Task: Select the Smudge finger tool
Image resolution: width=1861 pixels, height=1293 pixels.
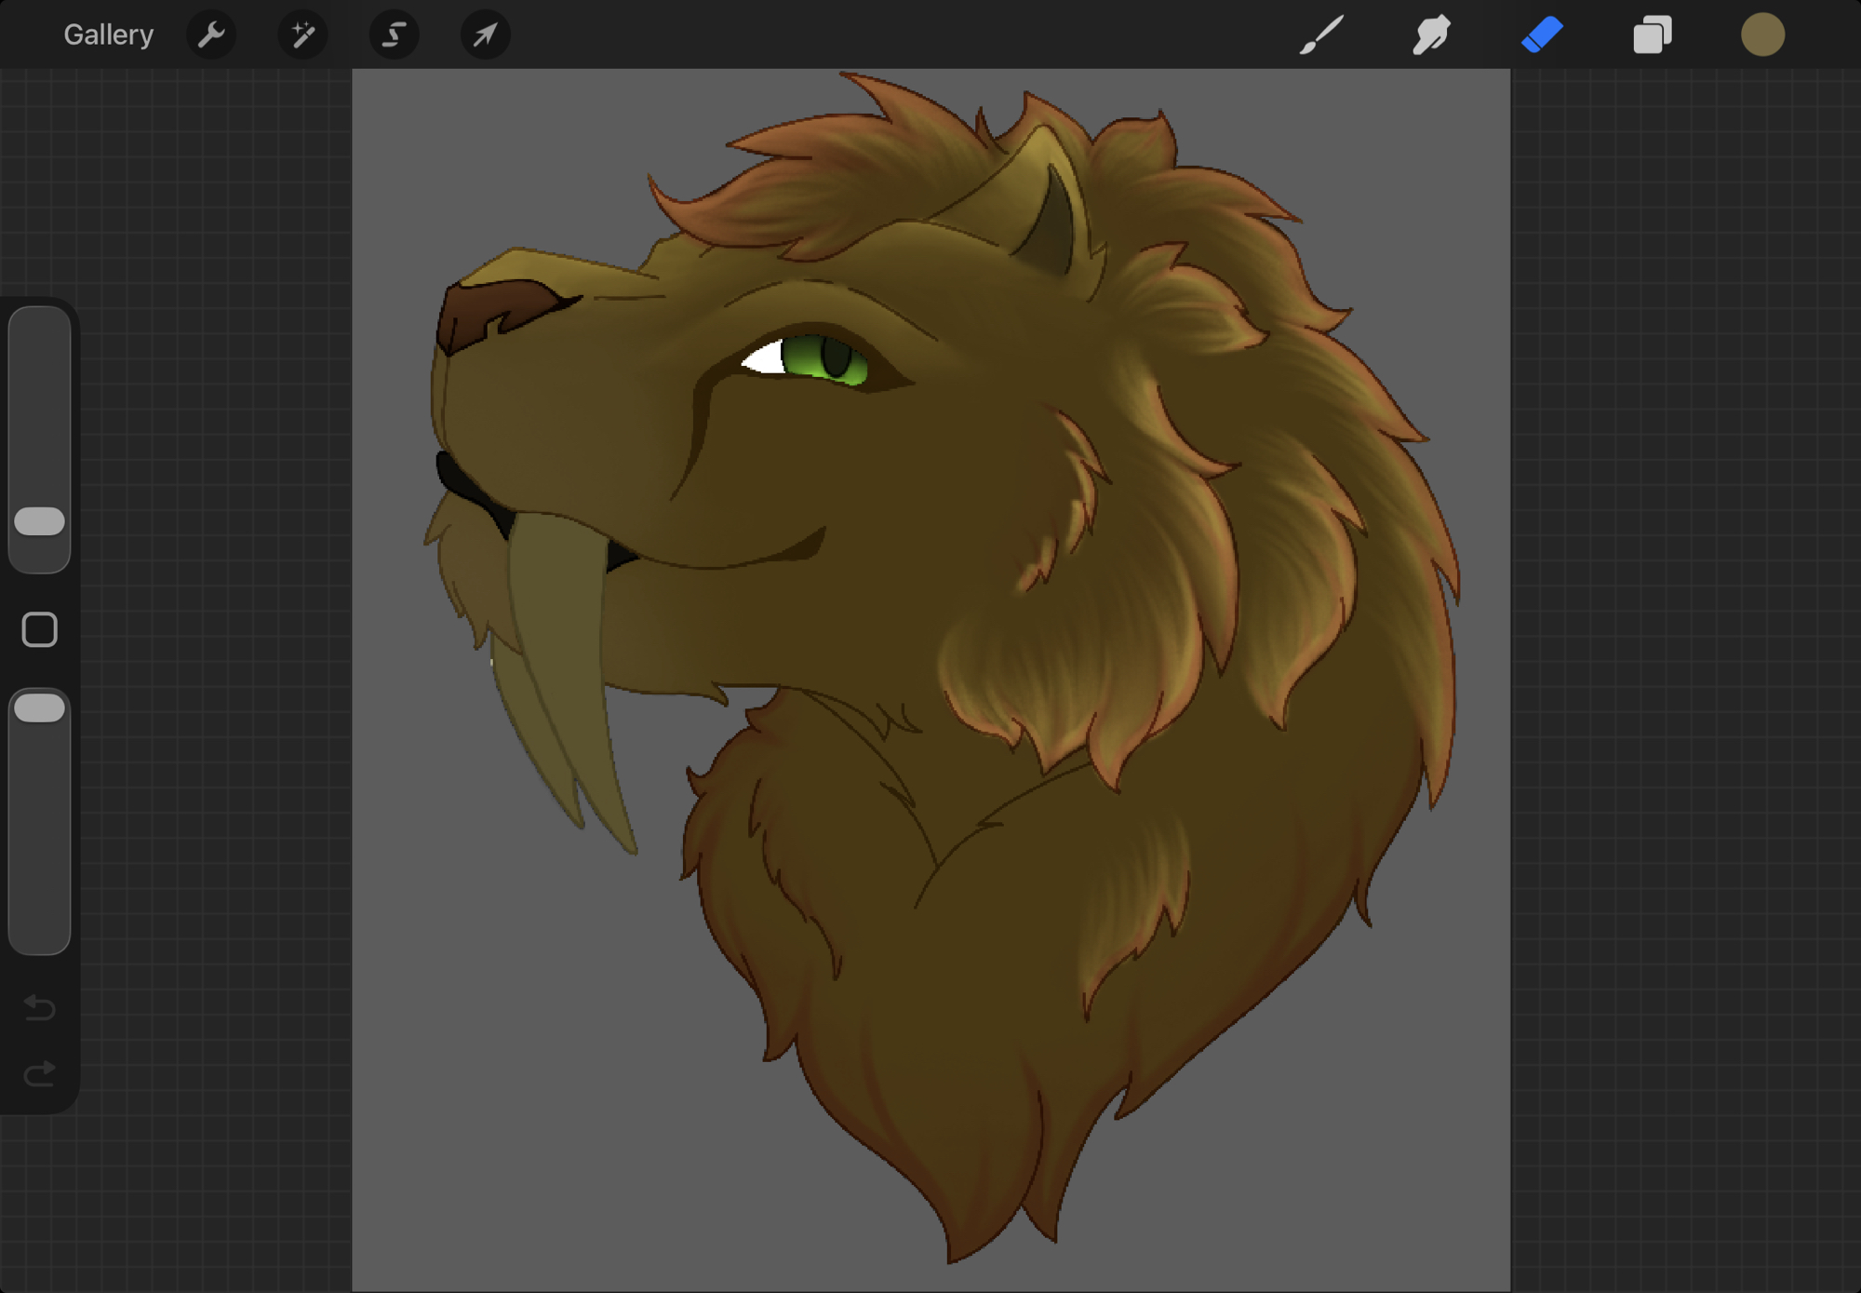Action: click(1431, 35)
